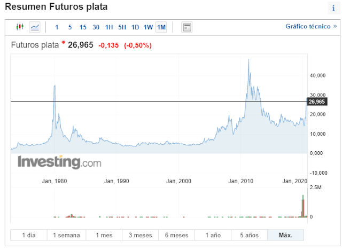This screenshot has width=342, height=250.
Task: Set interval to 1D
Action: (x=135, y=27)
